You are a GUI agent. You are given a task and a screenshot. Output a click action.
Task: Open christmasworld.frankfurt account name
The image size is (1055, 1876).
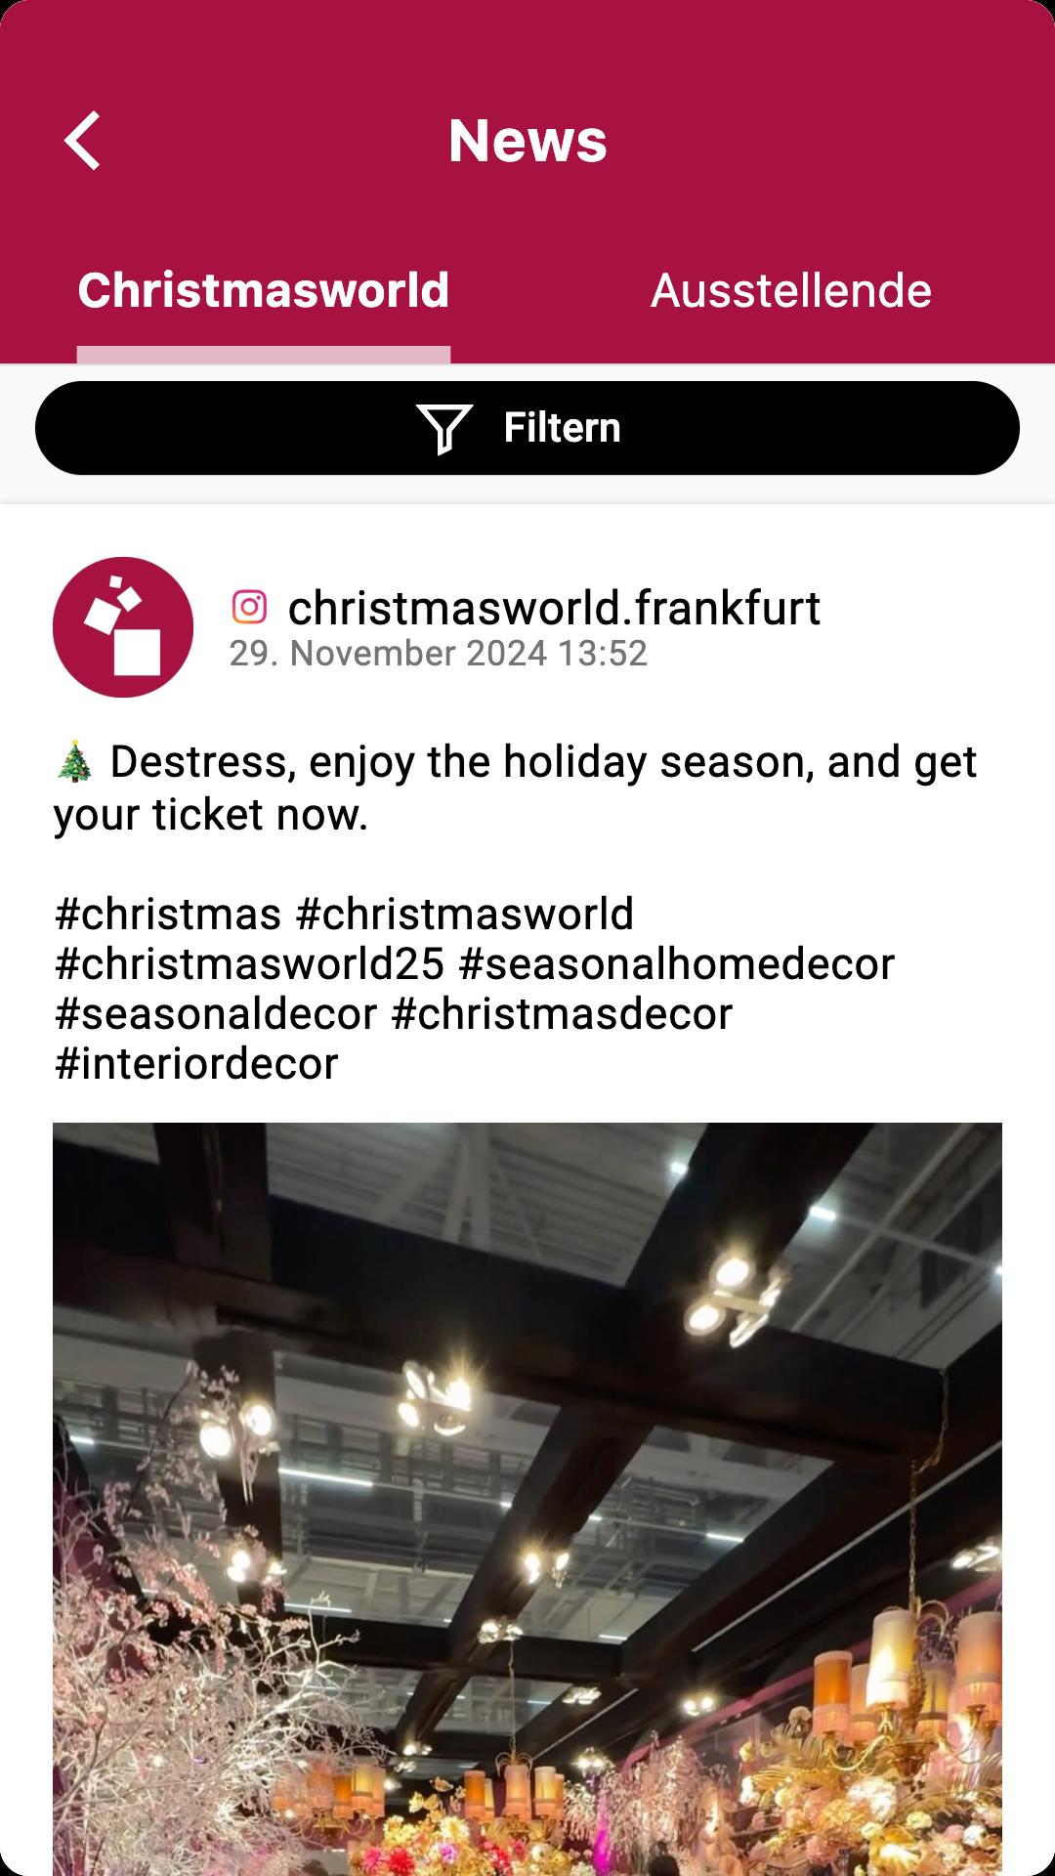[554, 608]
